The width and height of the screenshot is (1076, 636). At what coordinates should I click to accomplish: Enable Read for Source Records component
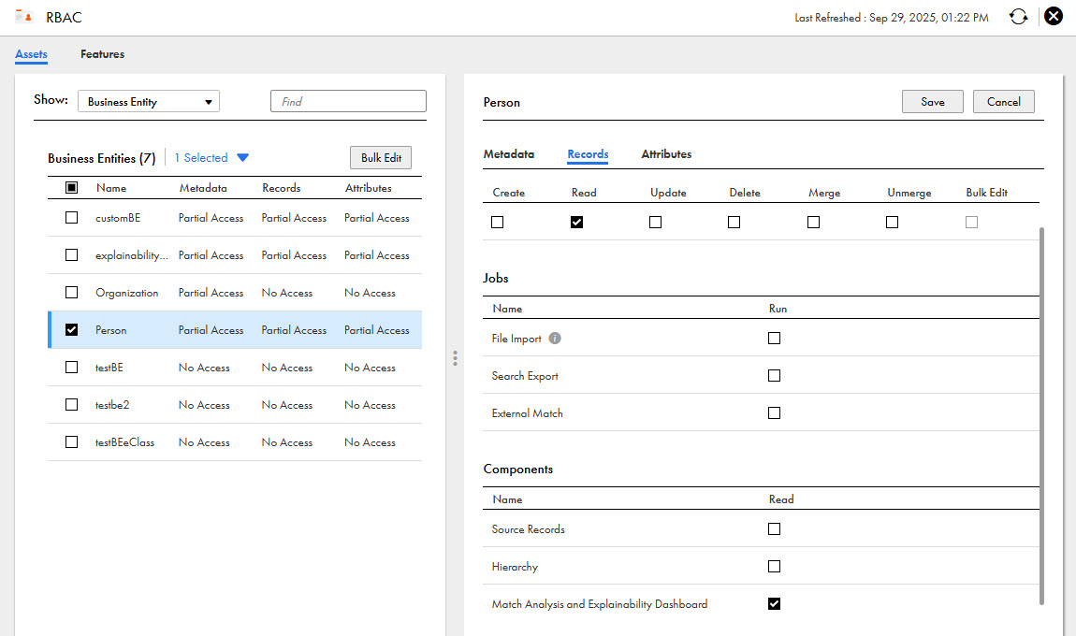[x=774, y=529]
